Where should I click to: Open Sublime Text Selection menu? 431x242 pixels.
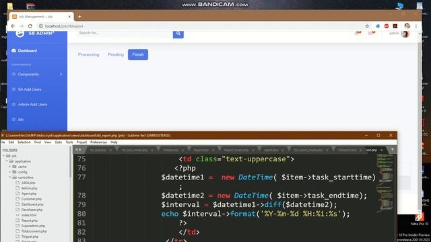(24, 142)
